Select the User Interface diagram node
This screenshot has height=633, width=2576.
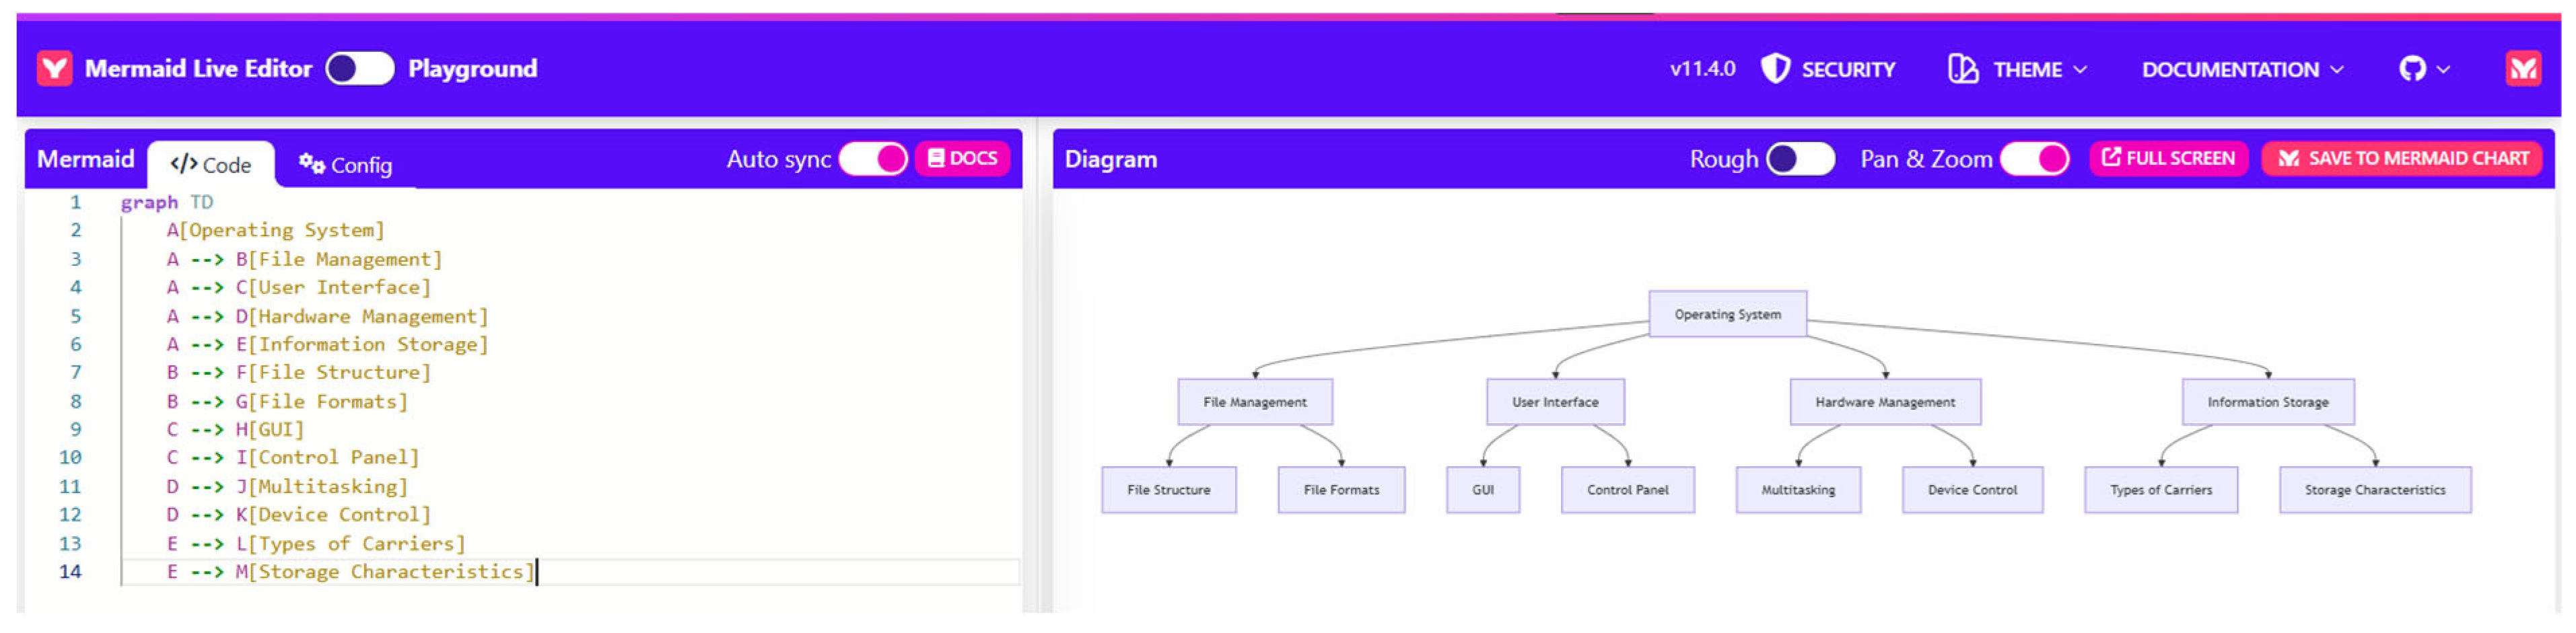pos(1555,402)
